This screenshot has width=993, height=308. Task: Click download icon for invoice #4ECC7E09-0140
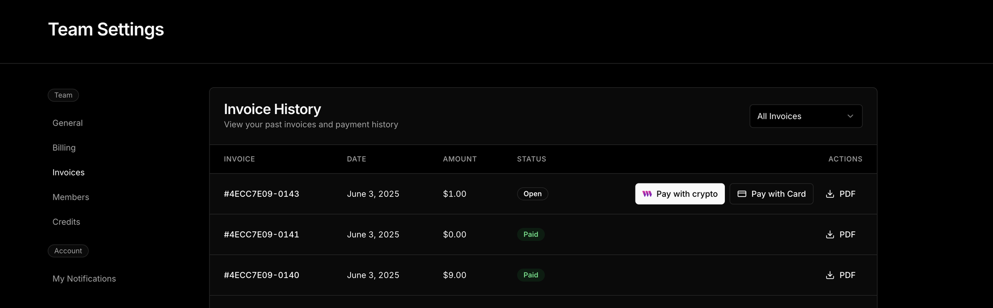tap(830, 275)
